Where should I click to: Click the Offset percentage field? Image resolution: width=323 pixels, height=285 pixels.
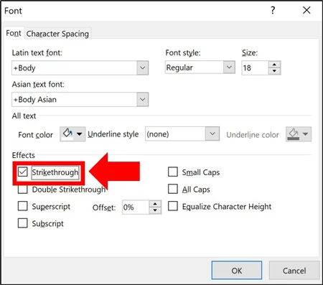[x=136, y=207]
